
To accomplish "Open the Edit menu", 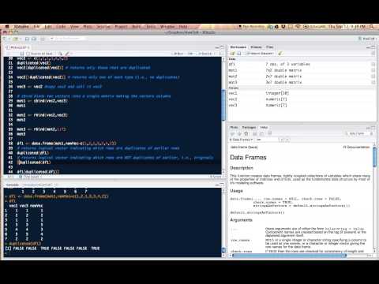I will [x=48, y=27].
